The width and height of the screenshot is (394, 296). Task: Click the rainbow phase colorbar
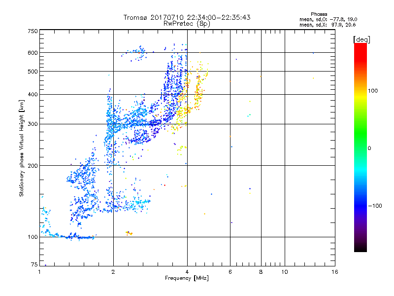(x=361, y=147)
